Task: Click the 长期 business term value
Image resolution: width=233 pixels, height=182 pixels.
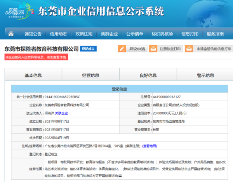Action: click(156, 130)
